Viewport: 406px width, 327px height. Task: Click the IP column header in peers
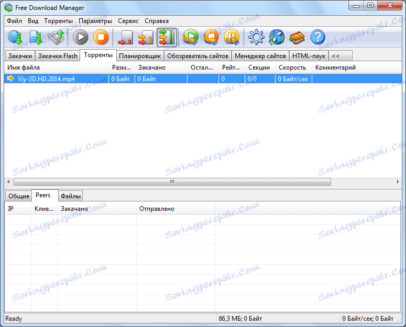pyautogui.click(x=18, y=209)
